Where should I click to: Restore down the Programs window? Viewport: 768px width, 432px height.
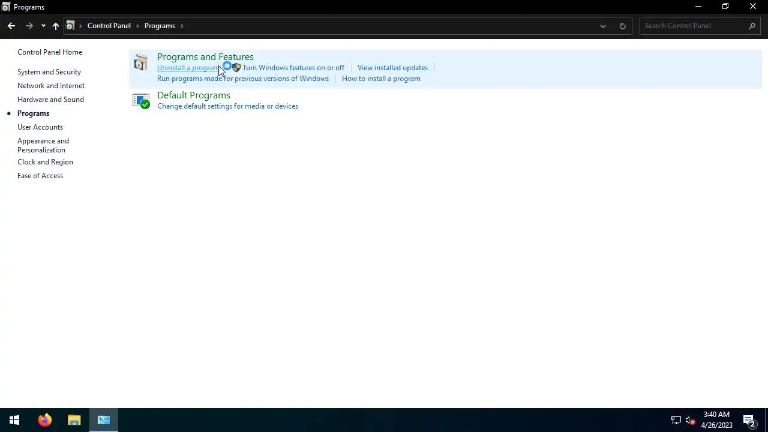725,7
